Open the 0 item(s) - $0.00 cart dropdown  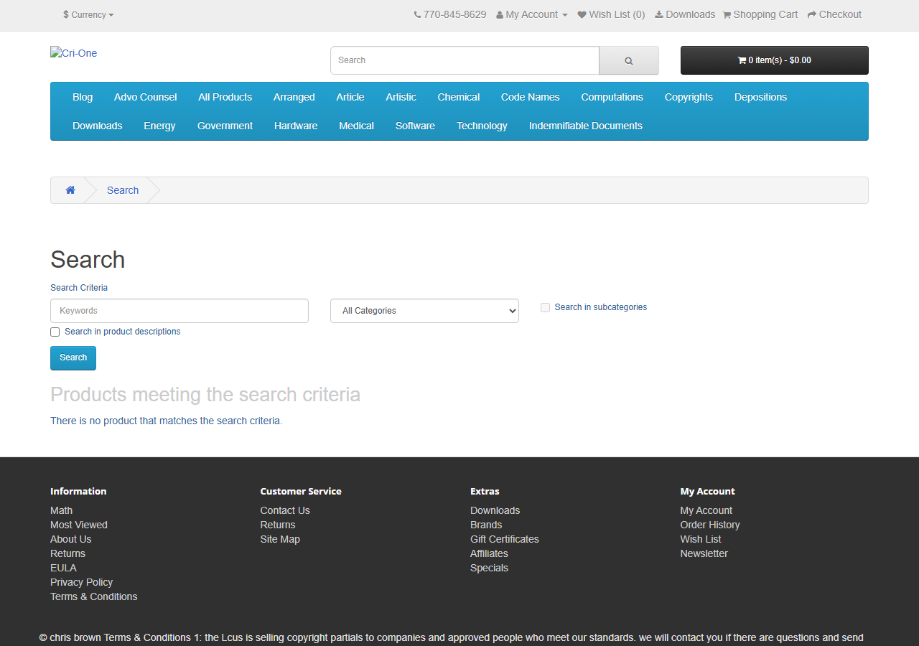point(775,60)
